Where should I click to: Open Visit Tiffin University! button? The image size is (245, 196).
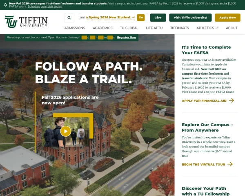click(190, 18)
